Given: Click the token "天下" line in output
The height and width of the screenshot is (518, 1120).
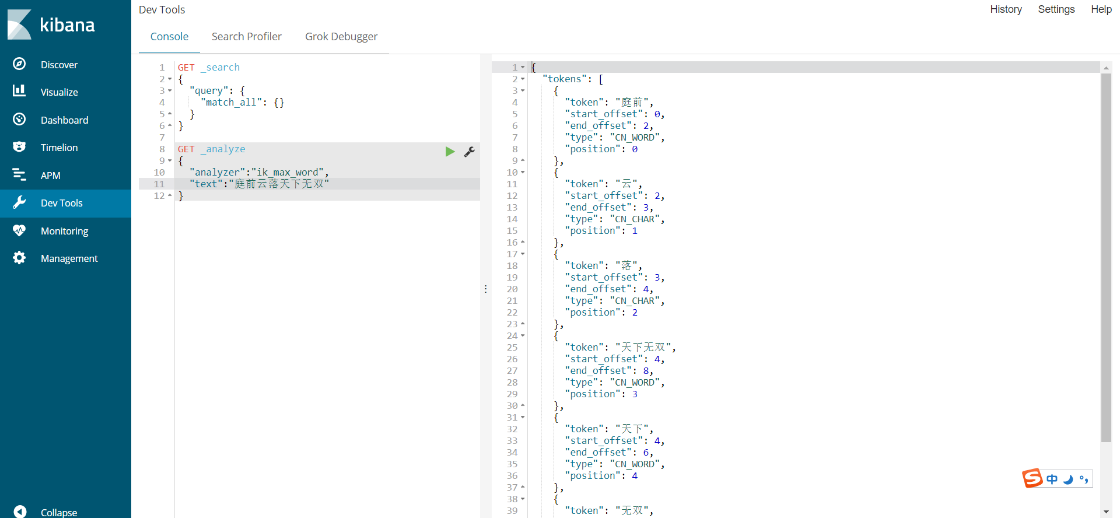Looking at the screenshot, I should click(x=609, y=429).
